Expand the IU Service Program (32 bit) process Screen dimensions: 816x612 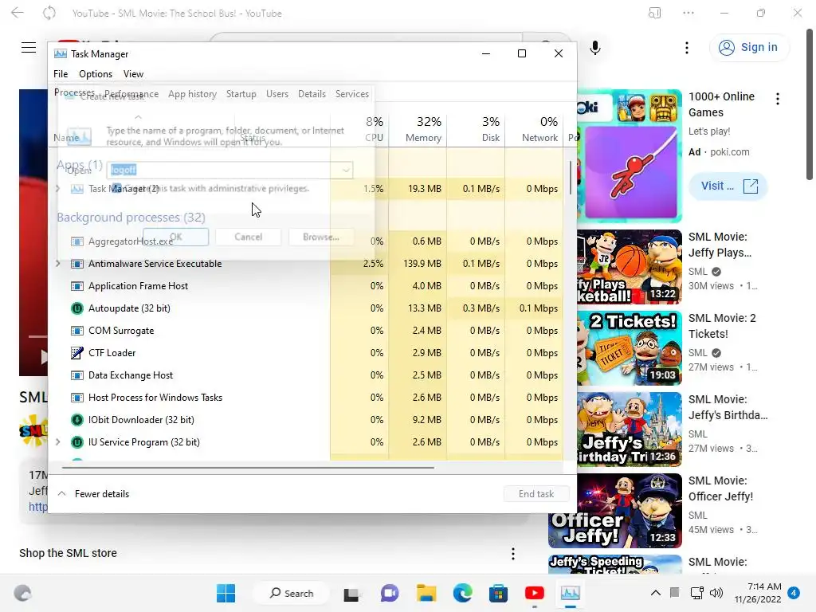point(57,442)
